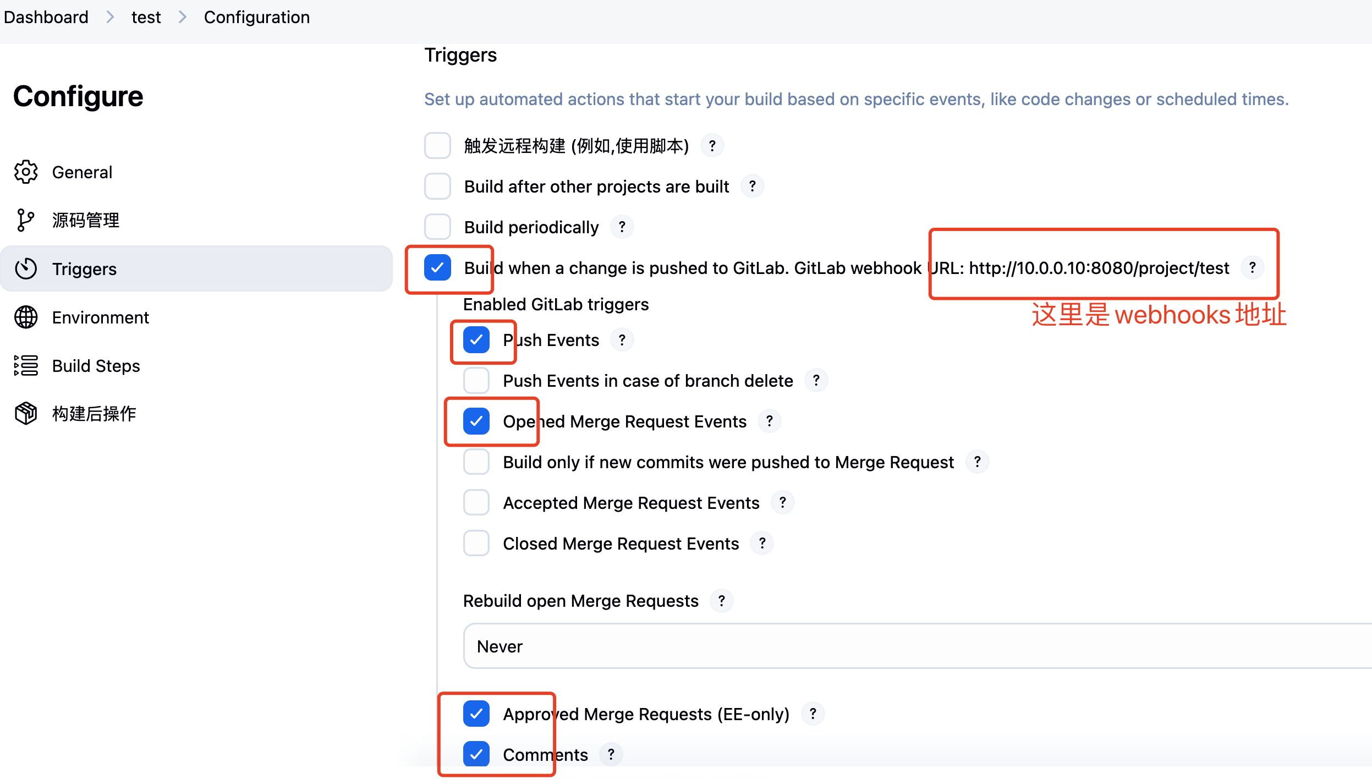
Task: Click the post-build actions box icon
Action: [x=26, y=414]
